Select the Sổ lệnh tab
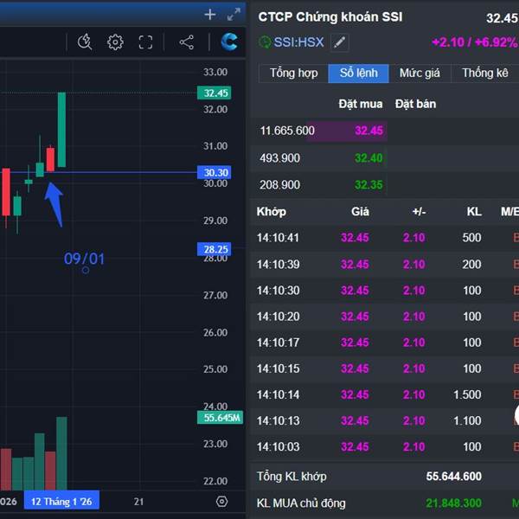Viewport: 519px width, 519px height. tap(358, 74)
